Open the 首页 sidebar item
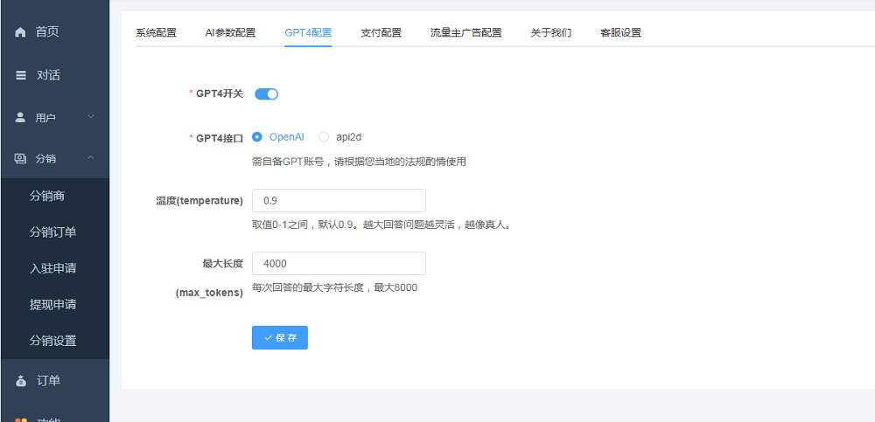 coord(54,31)
